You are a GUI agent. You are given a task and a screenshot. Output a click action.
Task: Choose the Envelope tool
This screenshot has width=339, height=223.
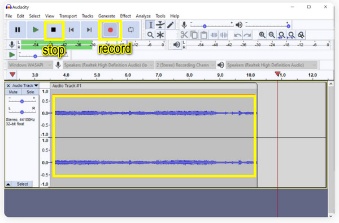[x=160, y=25]
